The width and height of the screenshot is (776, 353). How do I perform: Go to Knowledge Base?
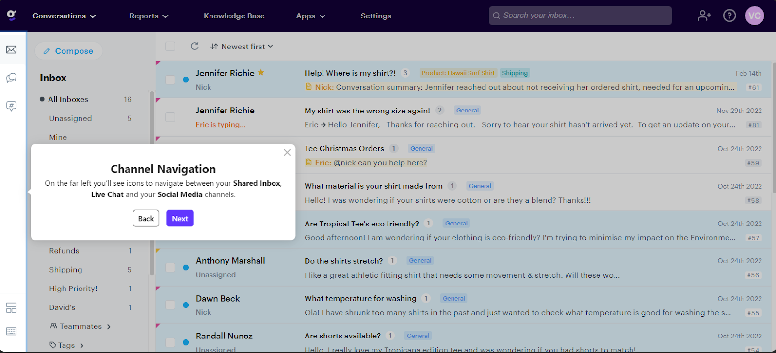point(234,16)
